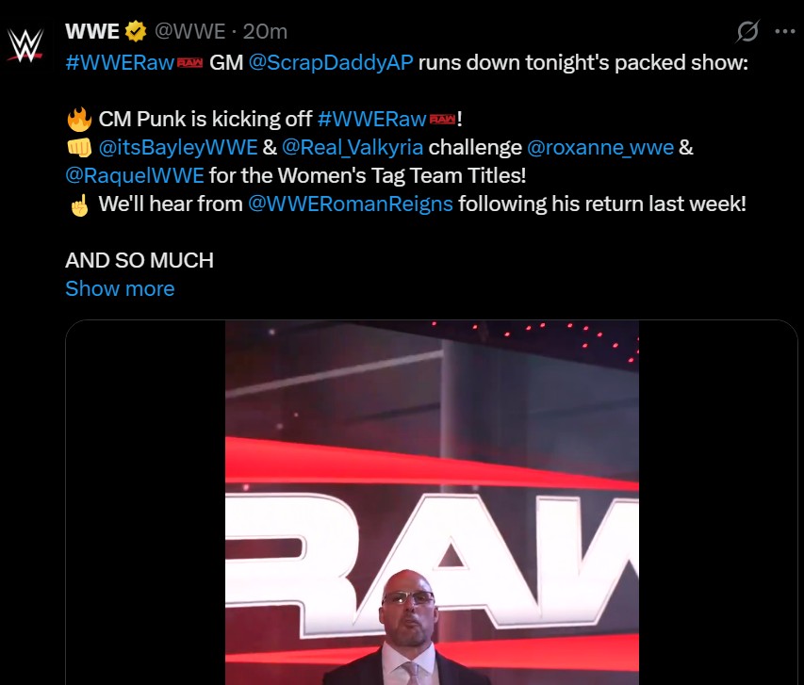
Task: Open the @RaquelWWE mention
Action: [x=135, y=176]
